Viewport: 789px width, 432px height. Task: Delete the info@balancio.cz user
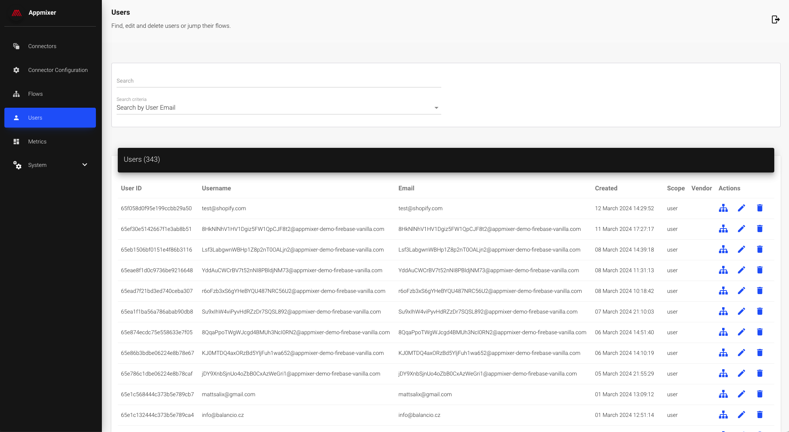[x=760, y=415]
